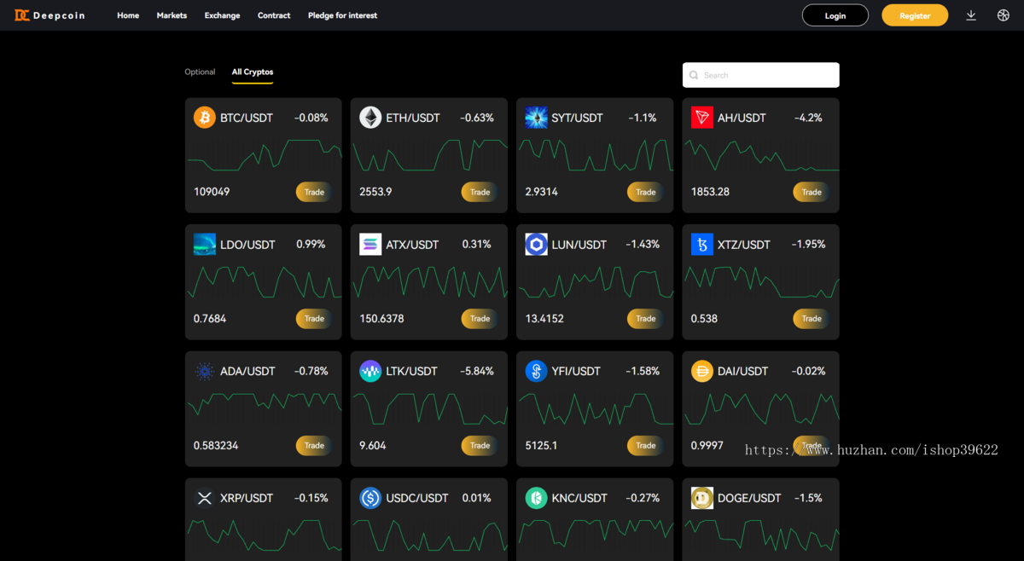Screen dimensions: 1024x561
Task: Click Trade on AH/USDT card
Action: pos(811,192)
